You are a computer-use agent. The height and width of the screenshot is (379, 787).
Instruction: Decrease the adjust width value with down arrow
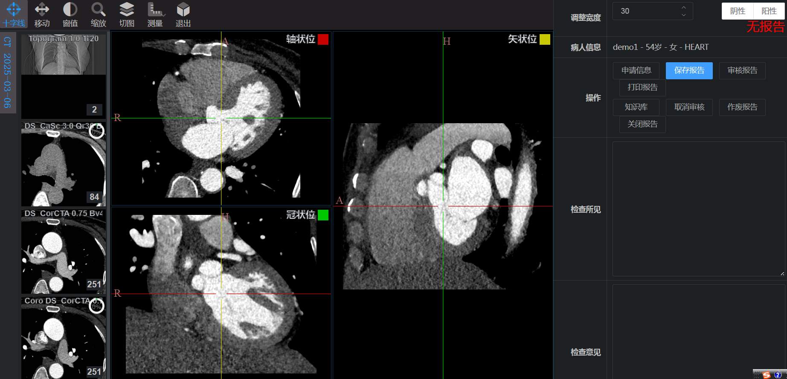coord(684,15)
